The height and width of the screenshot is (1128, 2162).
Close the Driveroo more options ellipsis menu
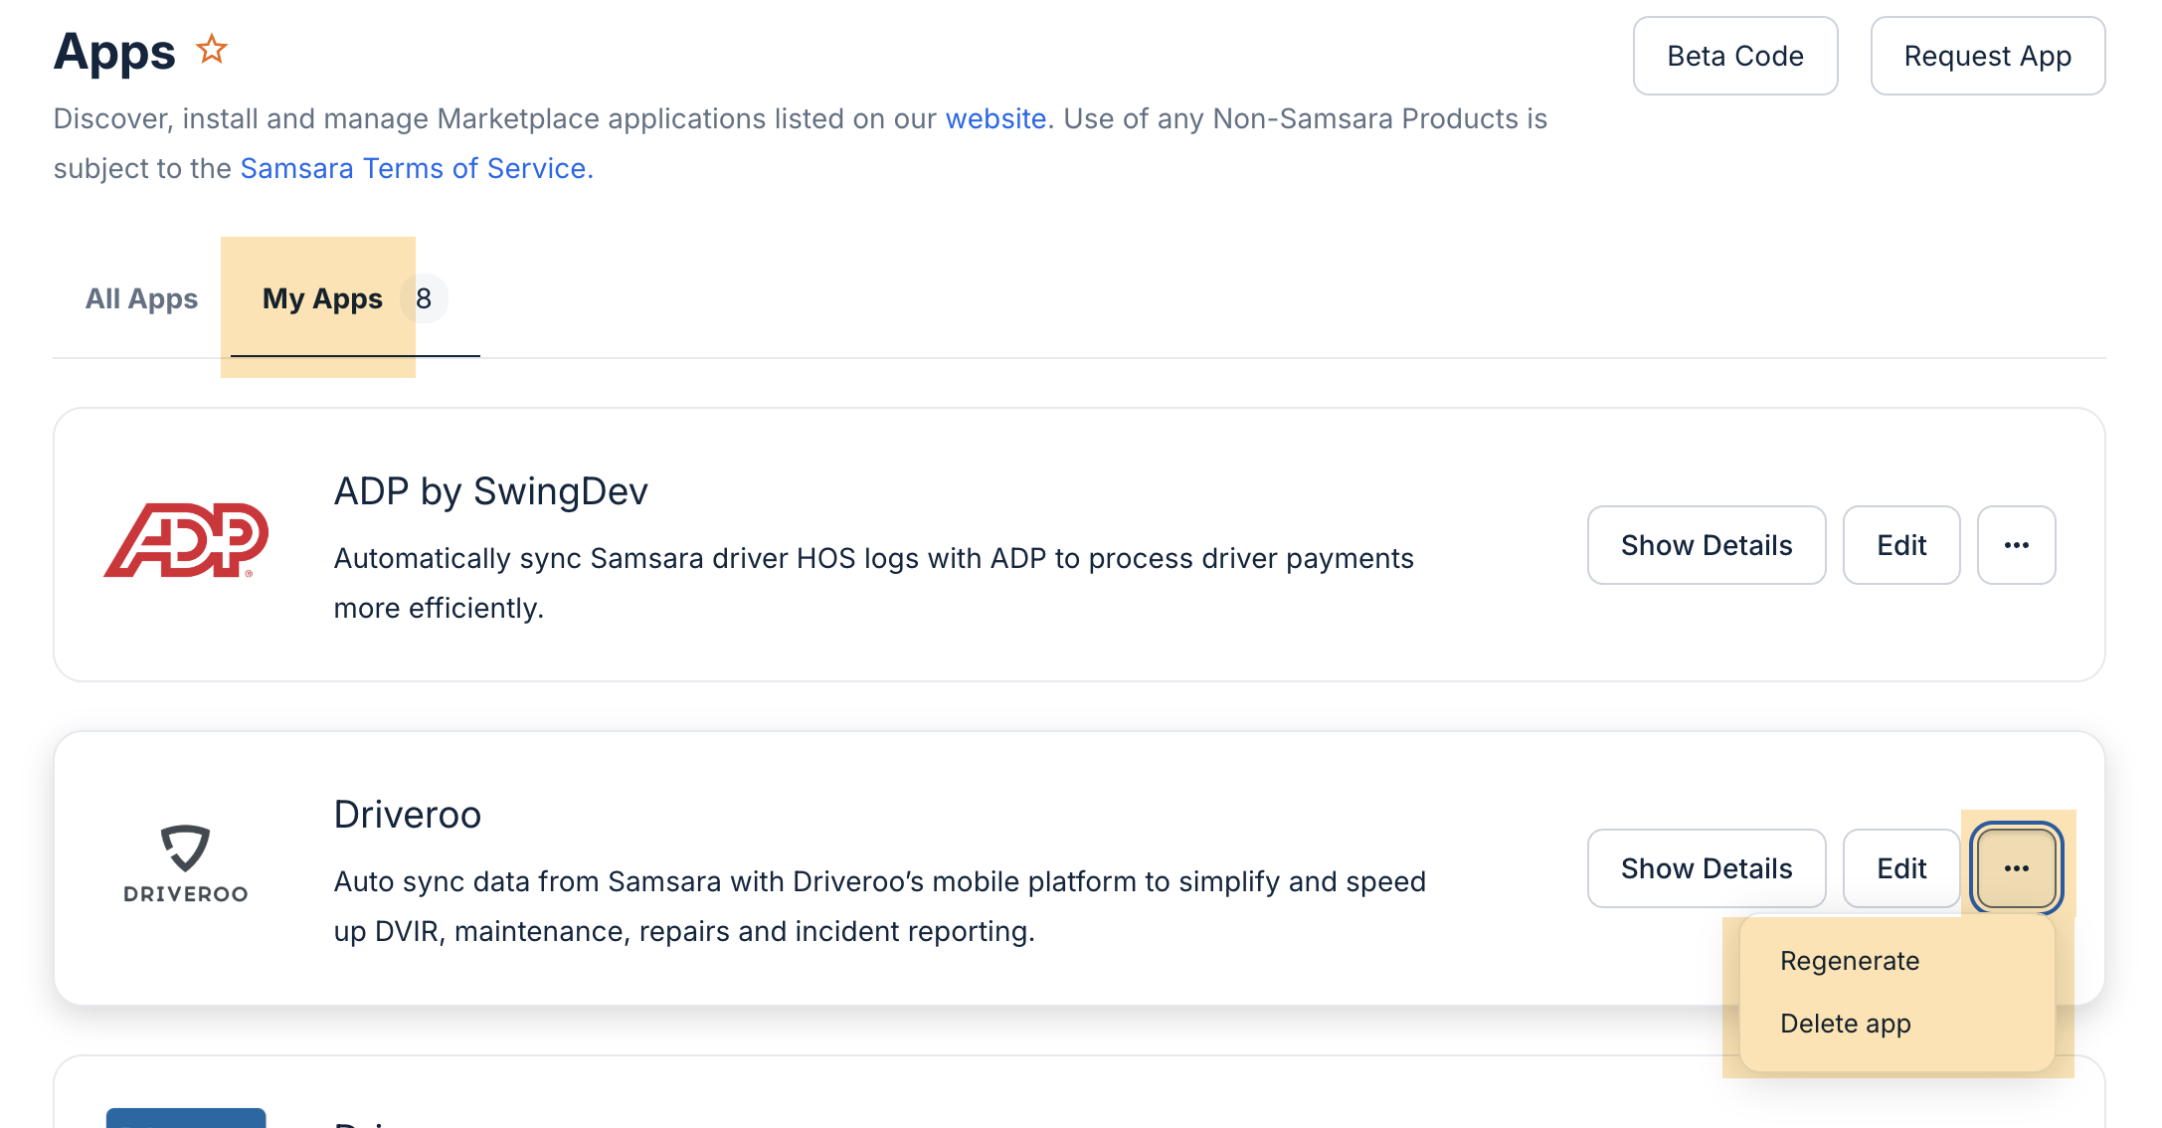(x=2016, y=868)
